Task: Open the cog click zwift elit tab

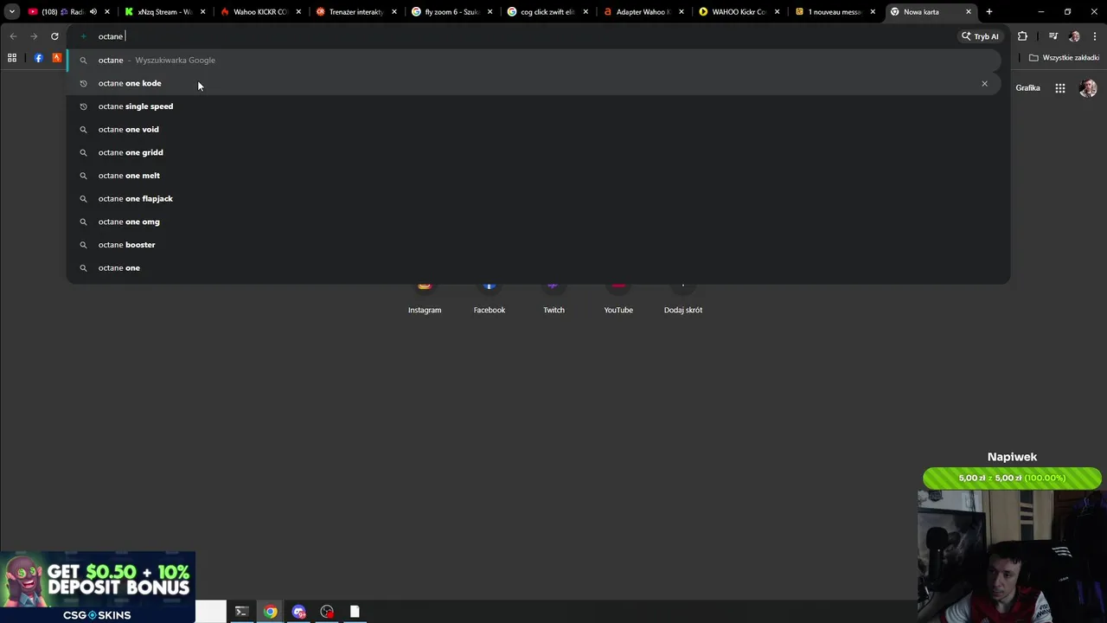Action: [545, 12]
